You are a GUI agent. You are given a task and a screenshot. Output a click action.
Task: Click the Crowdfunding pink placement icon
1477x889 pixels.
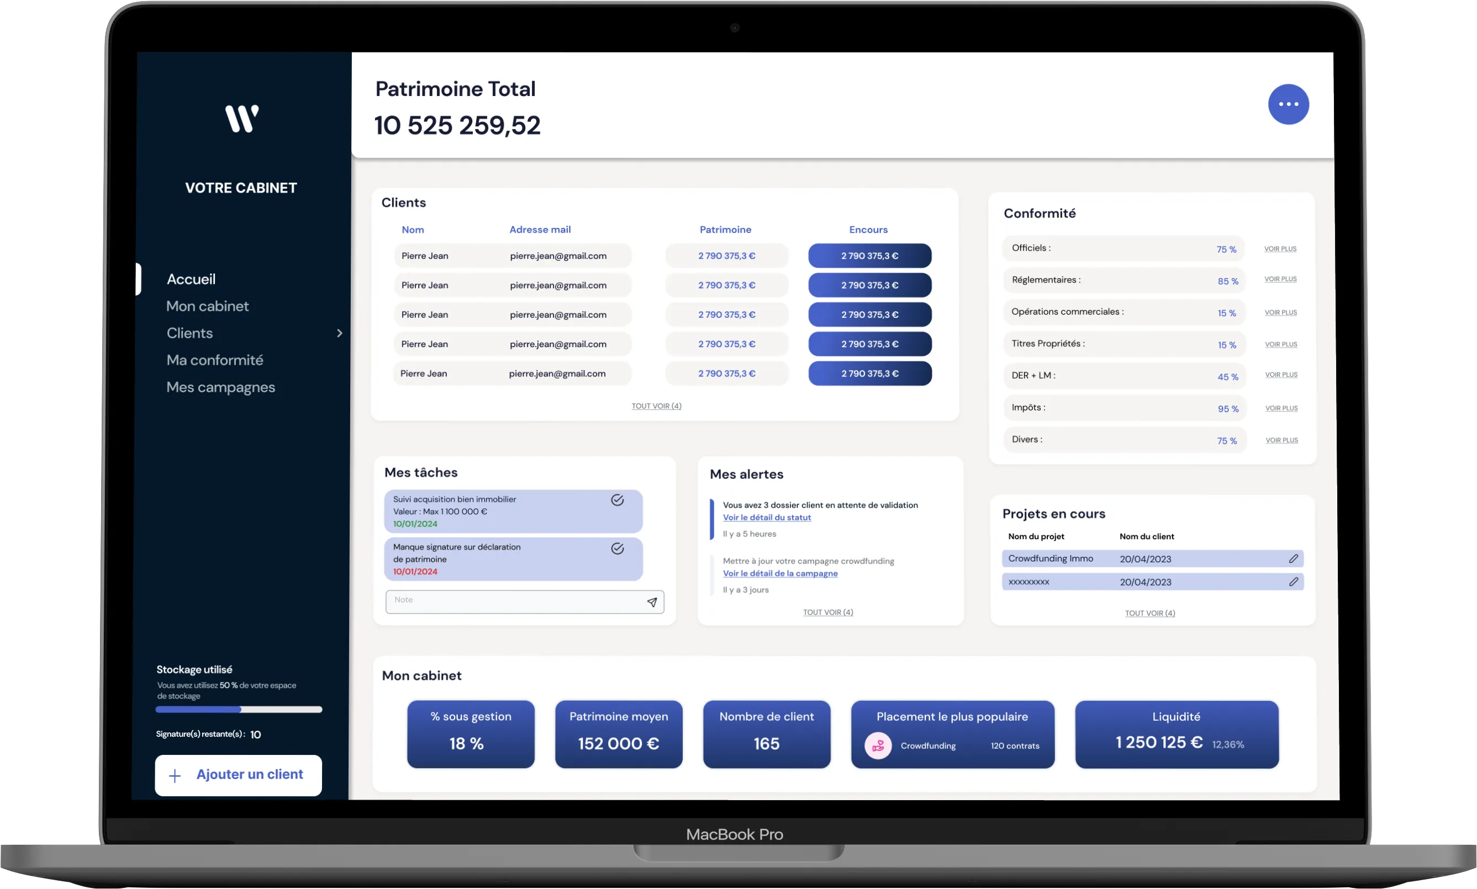[x=878, y=746]
